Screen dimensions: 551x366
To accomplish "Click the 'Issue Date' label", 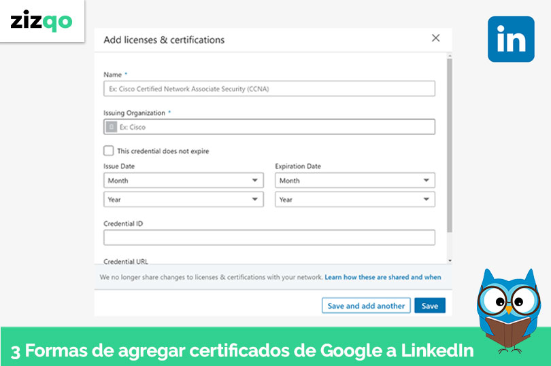I will pos(119,166).
